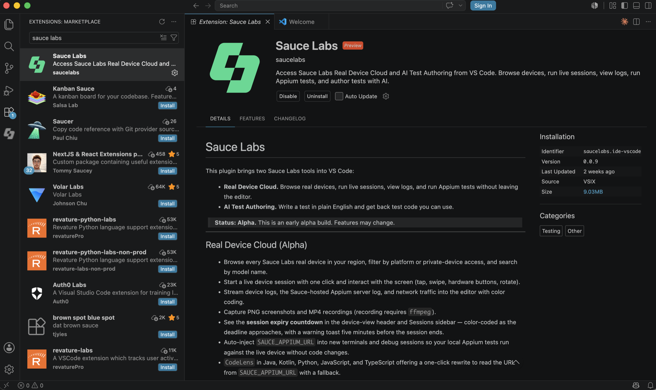This screenshot has width=656, height=390.
Task: Switch to the Features tab
Action: 252,119
